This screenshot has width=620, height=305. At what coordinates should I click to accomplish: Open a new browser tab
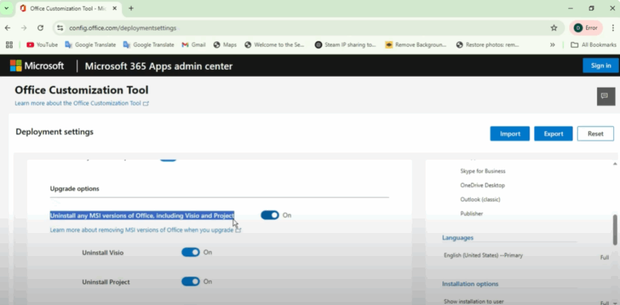[131, 8]
